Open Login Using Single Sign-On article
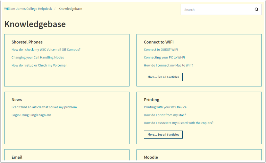This screenshot has width=266, height=163. pos(31,115)
